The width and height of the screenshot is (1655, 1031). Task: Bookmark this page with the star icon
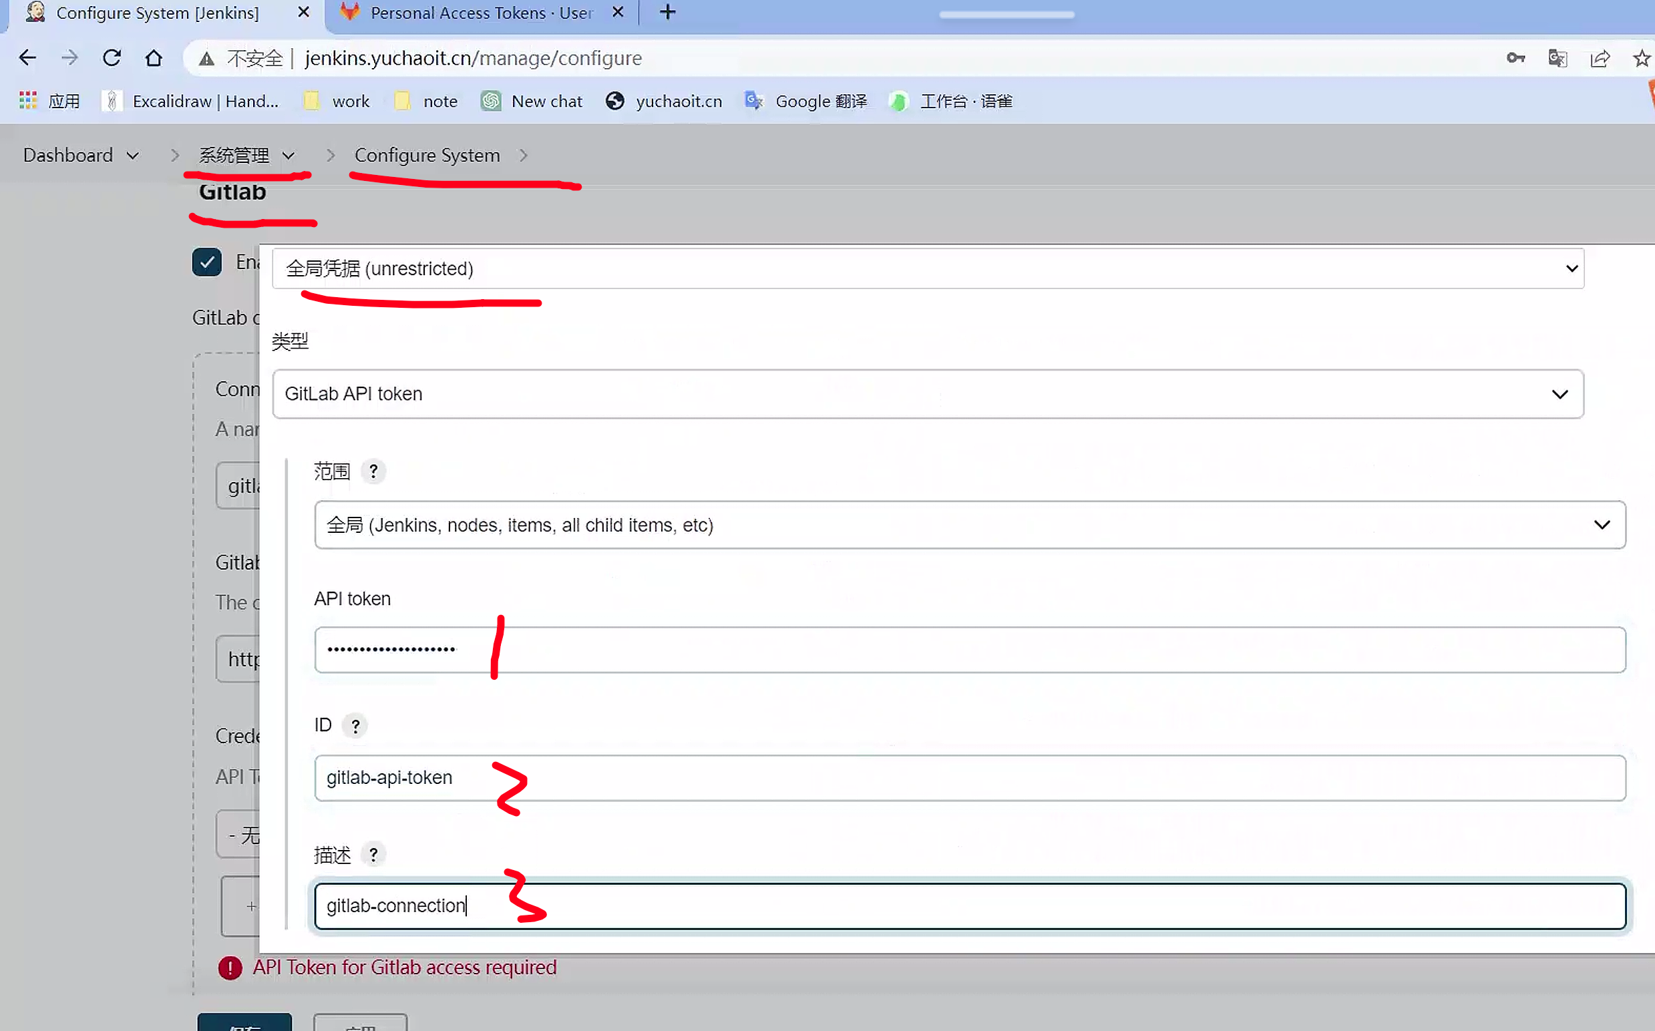1642,58
